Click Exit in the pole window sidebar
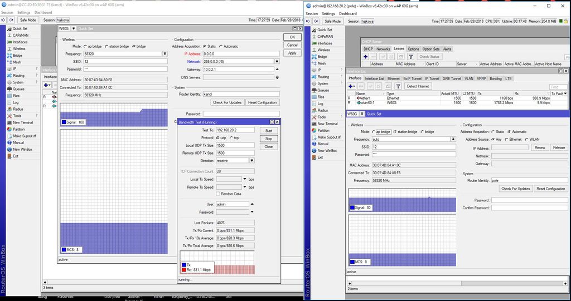571x301 pixels. tap(320, 157)
